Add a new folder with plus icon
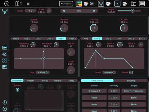The height and width of the screenshot is (112, 149). 133,4
